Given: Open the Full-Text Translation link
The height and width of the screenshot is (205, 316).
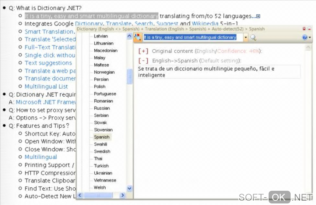Looking at the screenshot, I should (x=50, y=47).
